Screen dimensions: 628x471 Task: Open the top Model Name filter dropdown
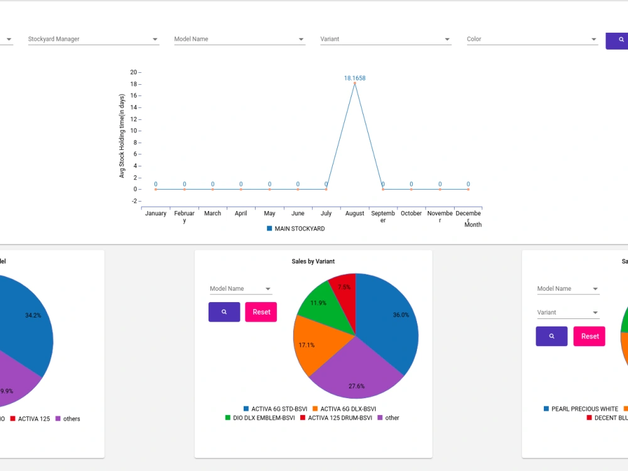(x=239, y=39)
